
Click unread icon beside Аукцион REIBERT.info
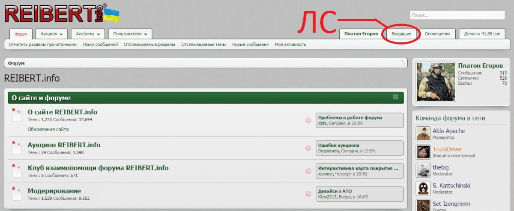16,147
